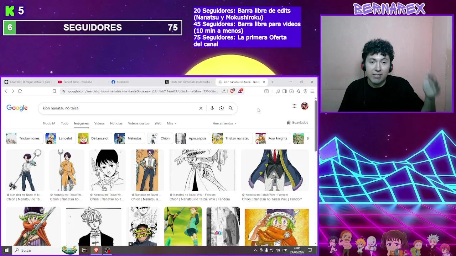
Task: Open Task View in the taskbar
Action: tap(84, 250)
